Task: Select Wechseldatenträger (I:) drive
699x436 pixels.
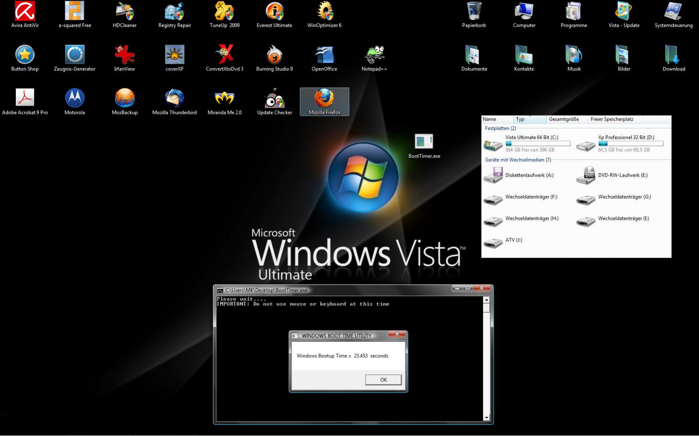Action: (613, 221)
